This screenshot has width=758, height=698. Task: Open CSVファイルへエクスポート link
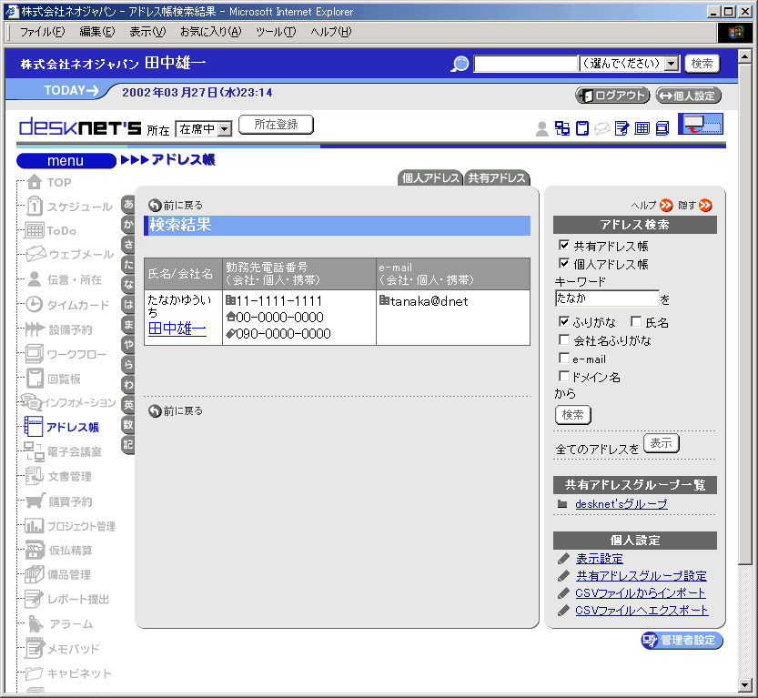pos(642,611)
